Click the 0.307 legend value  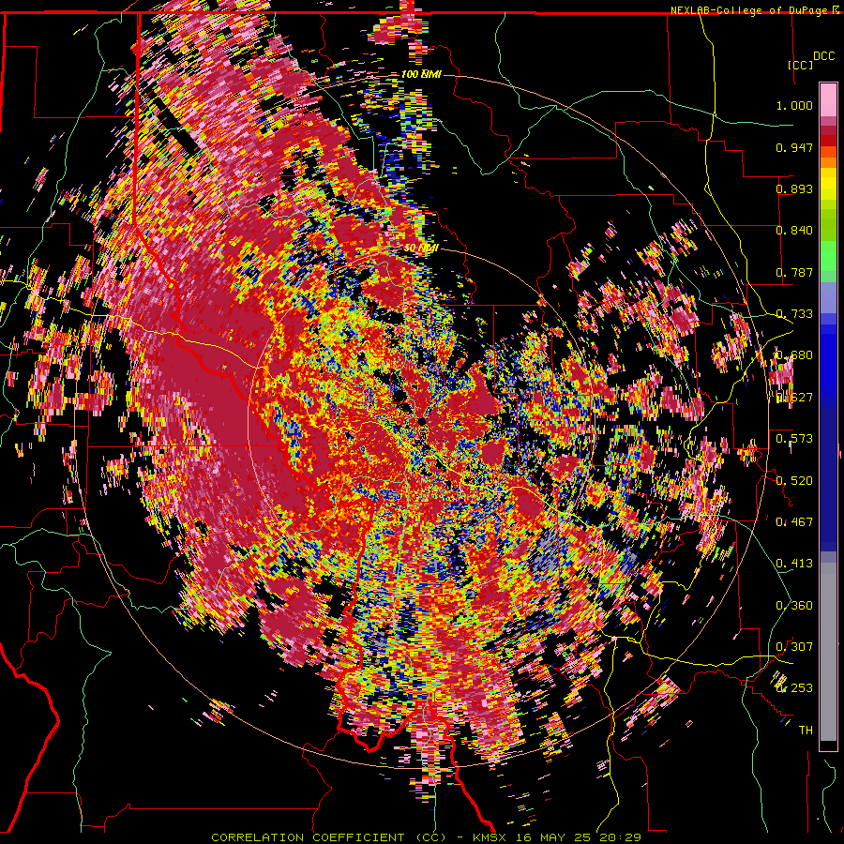point(794,646)
